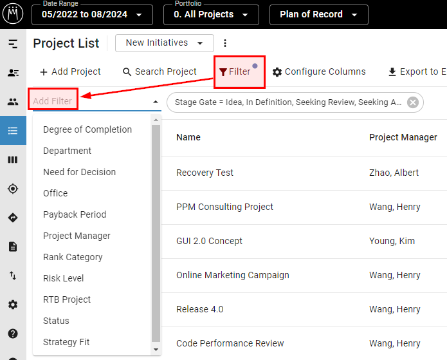Select Status filter option
Viewport: 447px width, 360px height.
point(56,321)
